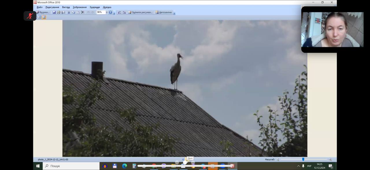Toggle the muted microphone indicator
This screenshot has width=370, height=170.
point(30,16)
